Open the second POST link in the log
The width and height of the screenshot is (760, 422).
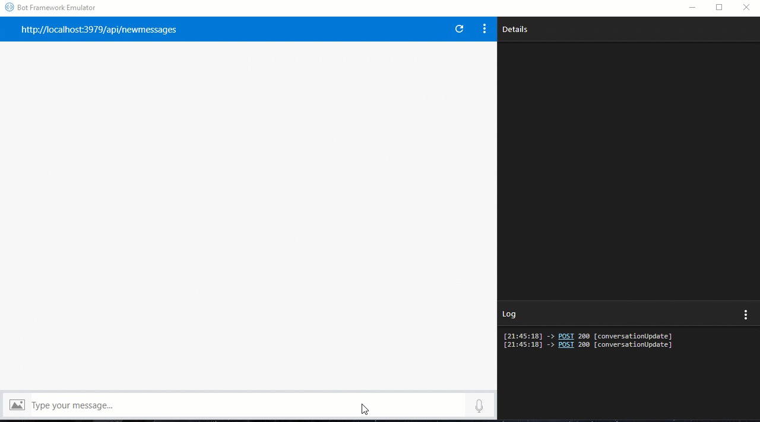pyautogui.click(x=565, y=344)
